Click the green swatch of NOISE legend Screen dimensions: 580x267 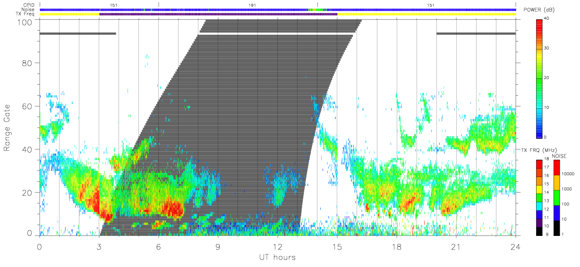[557, 197]
